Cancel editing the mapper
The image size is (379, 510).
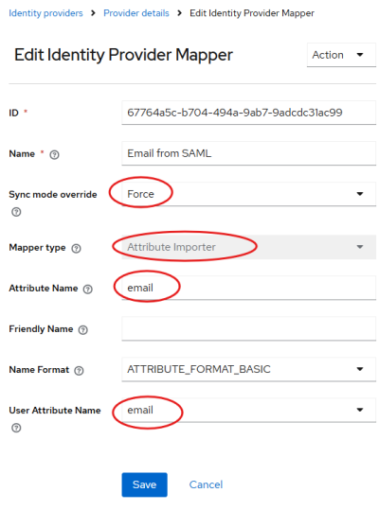206,484
